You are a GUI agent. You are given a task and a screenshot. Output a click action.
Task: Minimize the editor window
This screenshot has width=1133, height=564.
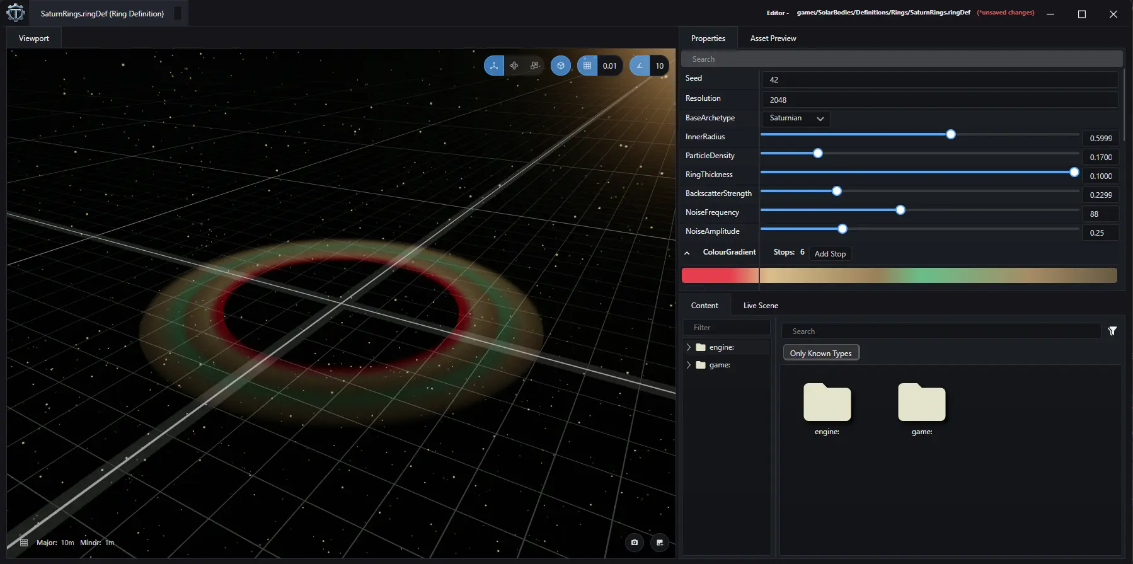coord(1050,14)
